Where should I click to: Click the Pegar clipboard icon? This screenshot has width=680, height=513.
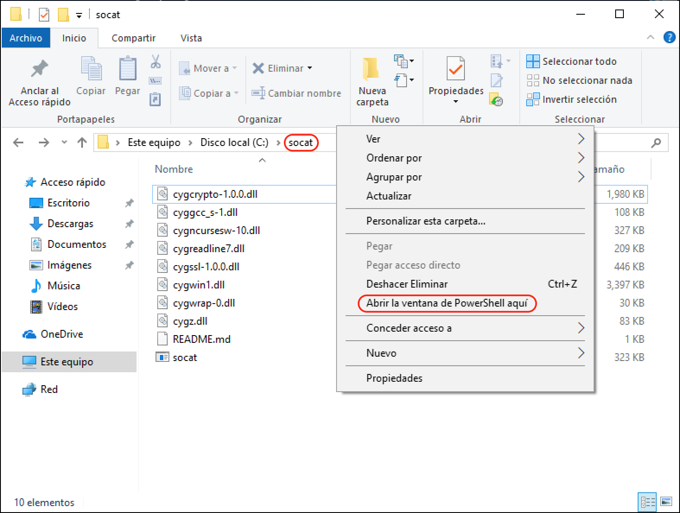127,68
